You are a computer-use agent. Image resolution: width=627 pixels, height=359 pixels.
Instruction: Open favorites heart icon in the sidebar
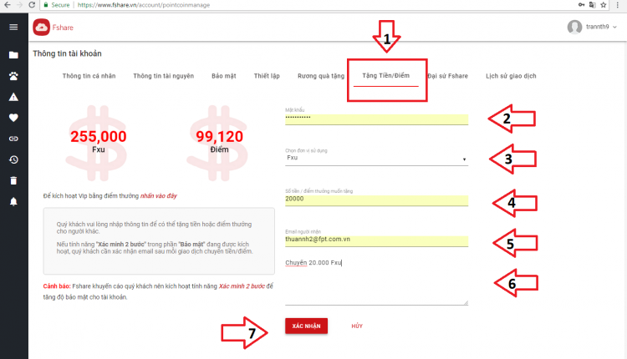pyautogui.click(x=13, y=118)
